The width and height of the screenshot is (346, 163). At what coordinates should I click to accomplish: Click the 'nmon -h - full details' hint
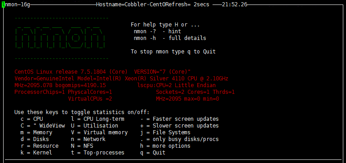tap(170, 38)
